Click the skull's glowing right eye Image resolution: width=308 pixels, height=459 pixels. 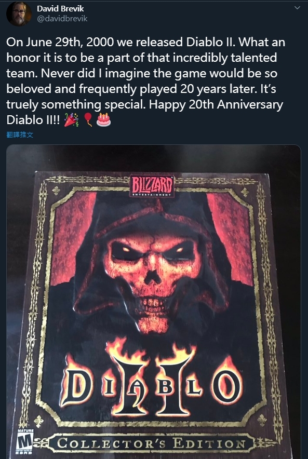[x=179, y=249]
